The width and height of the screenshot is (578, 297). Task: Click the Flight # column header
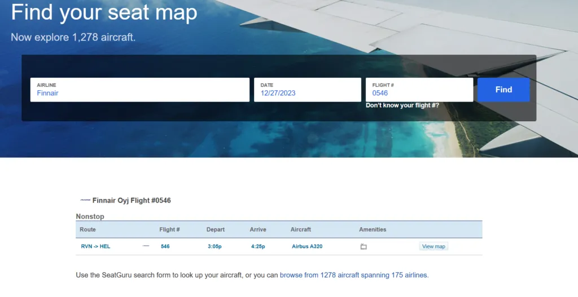(x=169, y=229)
